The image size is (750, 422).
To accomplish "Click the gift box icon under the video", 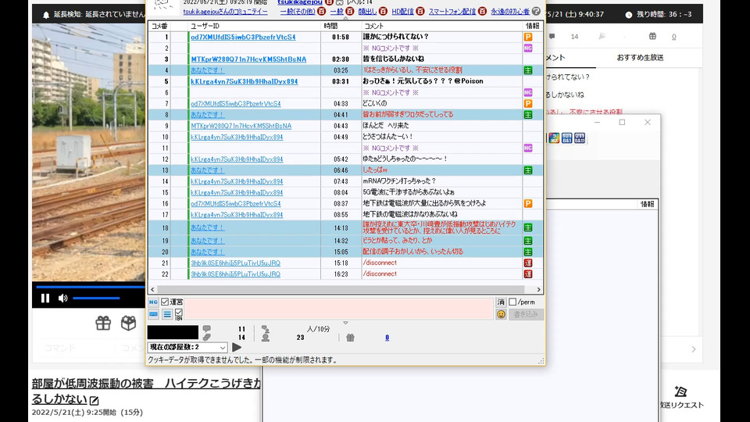I will [x=103, y=323].
